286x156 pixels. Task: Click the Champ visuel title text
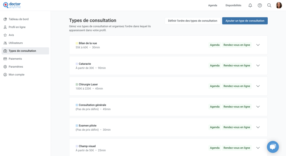[87, 146]
